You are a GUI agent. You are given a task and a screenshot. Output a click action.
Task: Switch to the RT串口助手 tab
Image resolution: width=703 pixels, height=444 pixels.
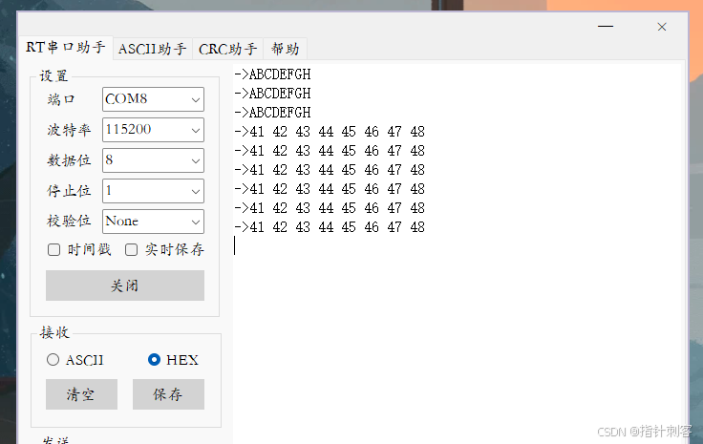(x=66, y=48)
